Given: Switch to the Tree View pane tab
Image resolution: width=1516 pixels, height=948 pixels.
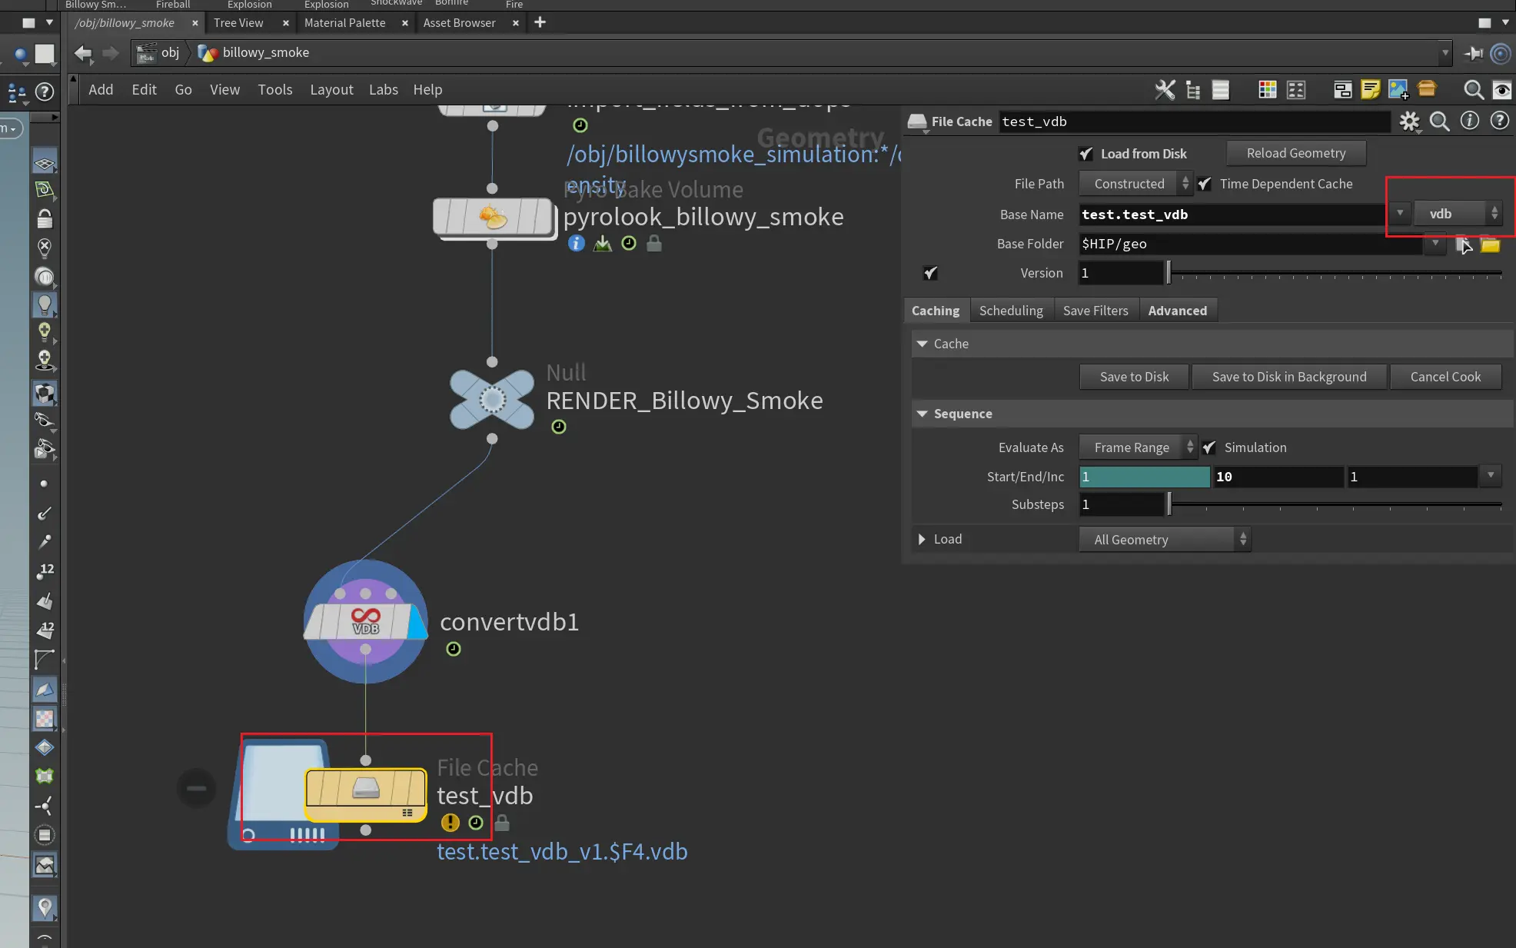Looking at the screenshot, I should pyautogui.click(x=238, y=23).
